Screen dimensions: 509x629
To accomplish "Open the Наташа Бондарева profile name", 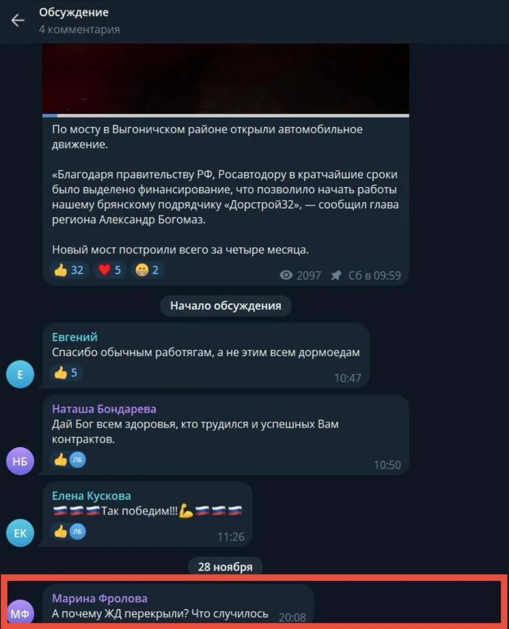I will coord(104,409).
